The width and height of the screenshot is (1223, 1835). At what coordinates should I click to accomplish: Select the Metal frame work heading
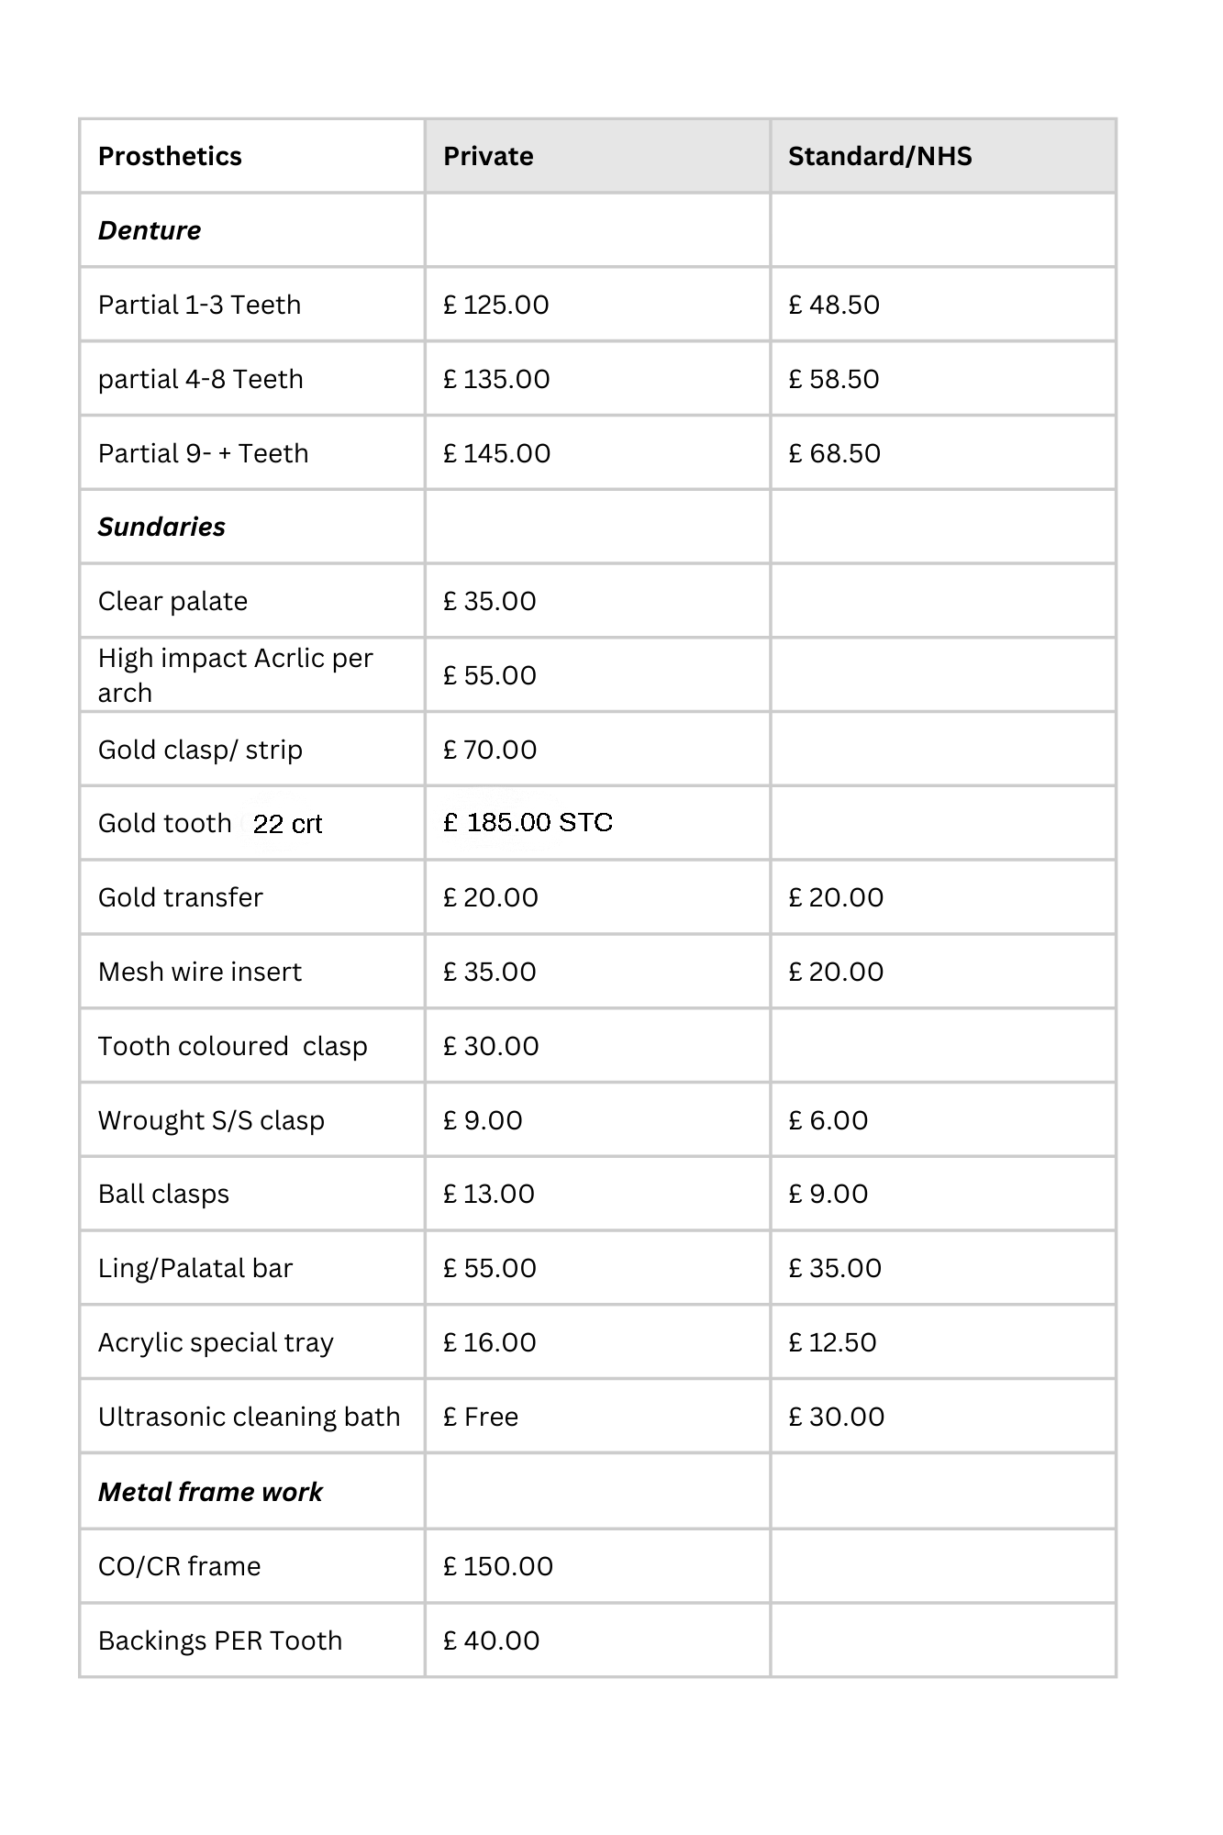210,1492
